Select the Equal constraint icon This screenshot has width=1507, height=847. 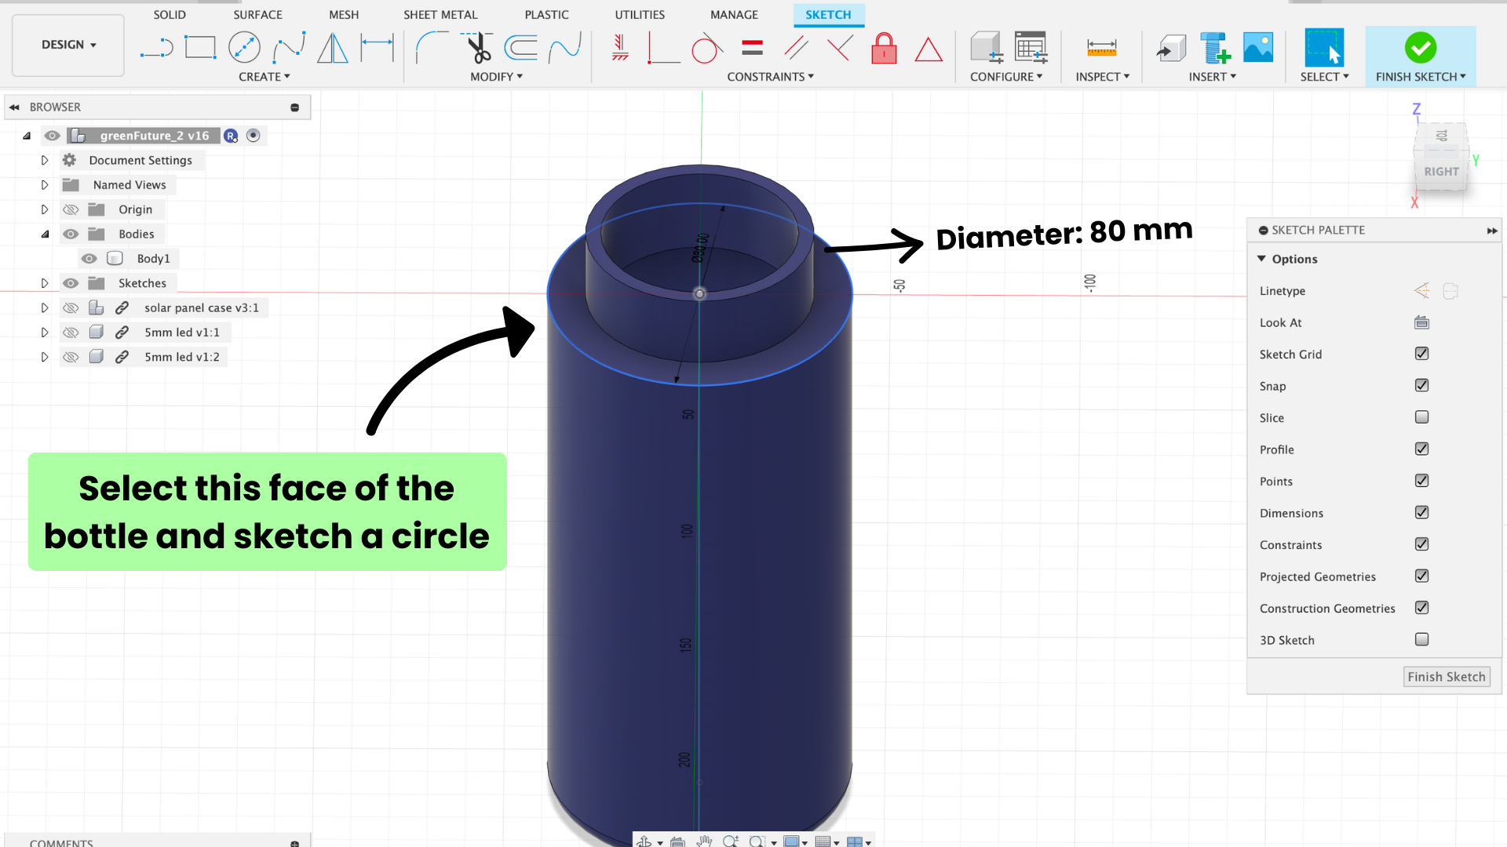tap(752, 48)
